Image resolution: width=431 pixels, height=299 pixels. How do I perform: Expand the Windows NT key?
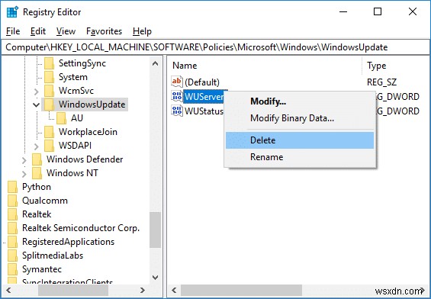click(24, 174)
